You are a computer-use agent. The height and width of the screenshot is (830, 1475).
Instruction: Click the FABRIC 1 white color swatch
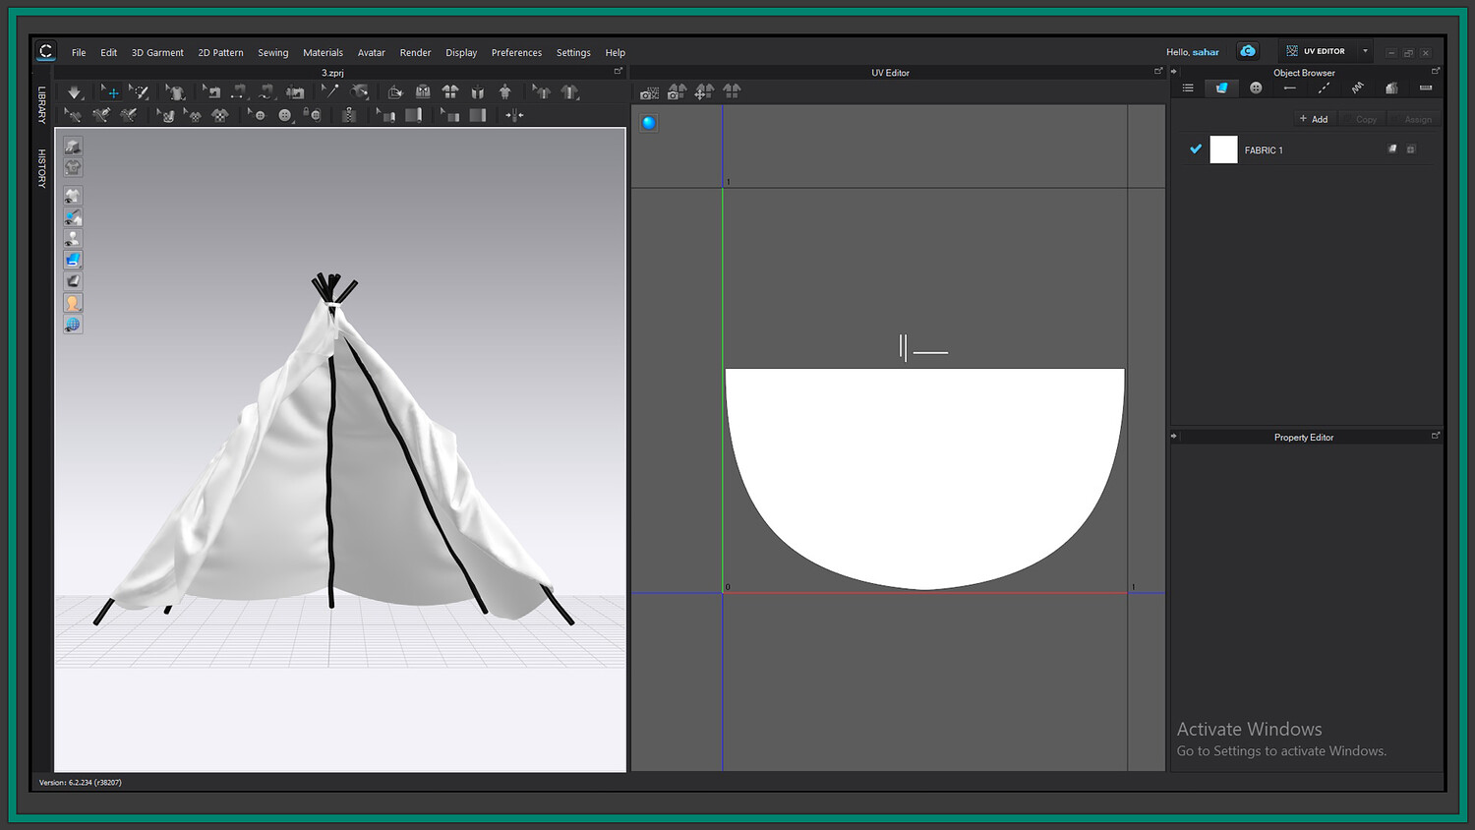coord(1223,149)
